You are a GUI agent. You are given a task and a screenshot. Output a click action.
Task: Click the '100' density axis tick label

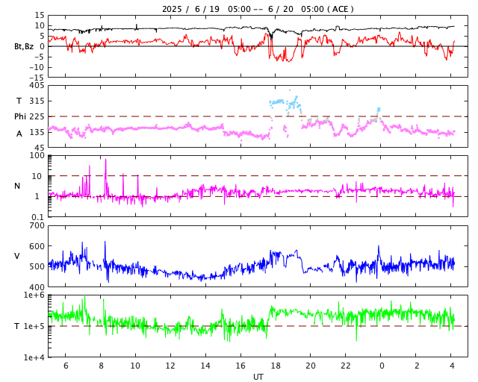37,155
